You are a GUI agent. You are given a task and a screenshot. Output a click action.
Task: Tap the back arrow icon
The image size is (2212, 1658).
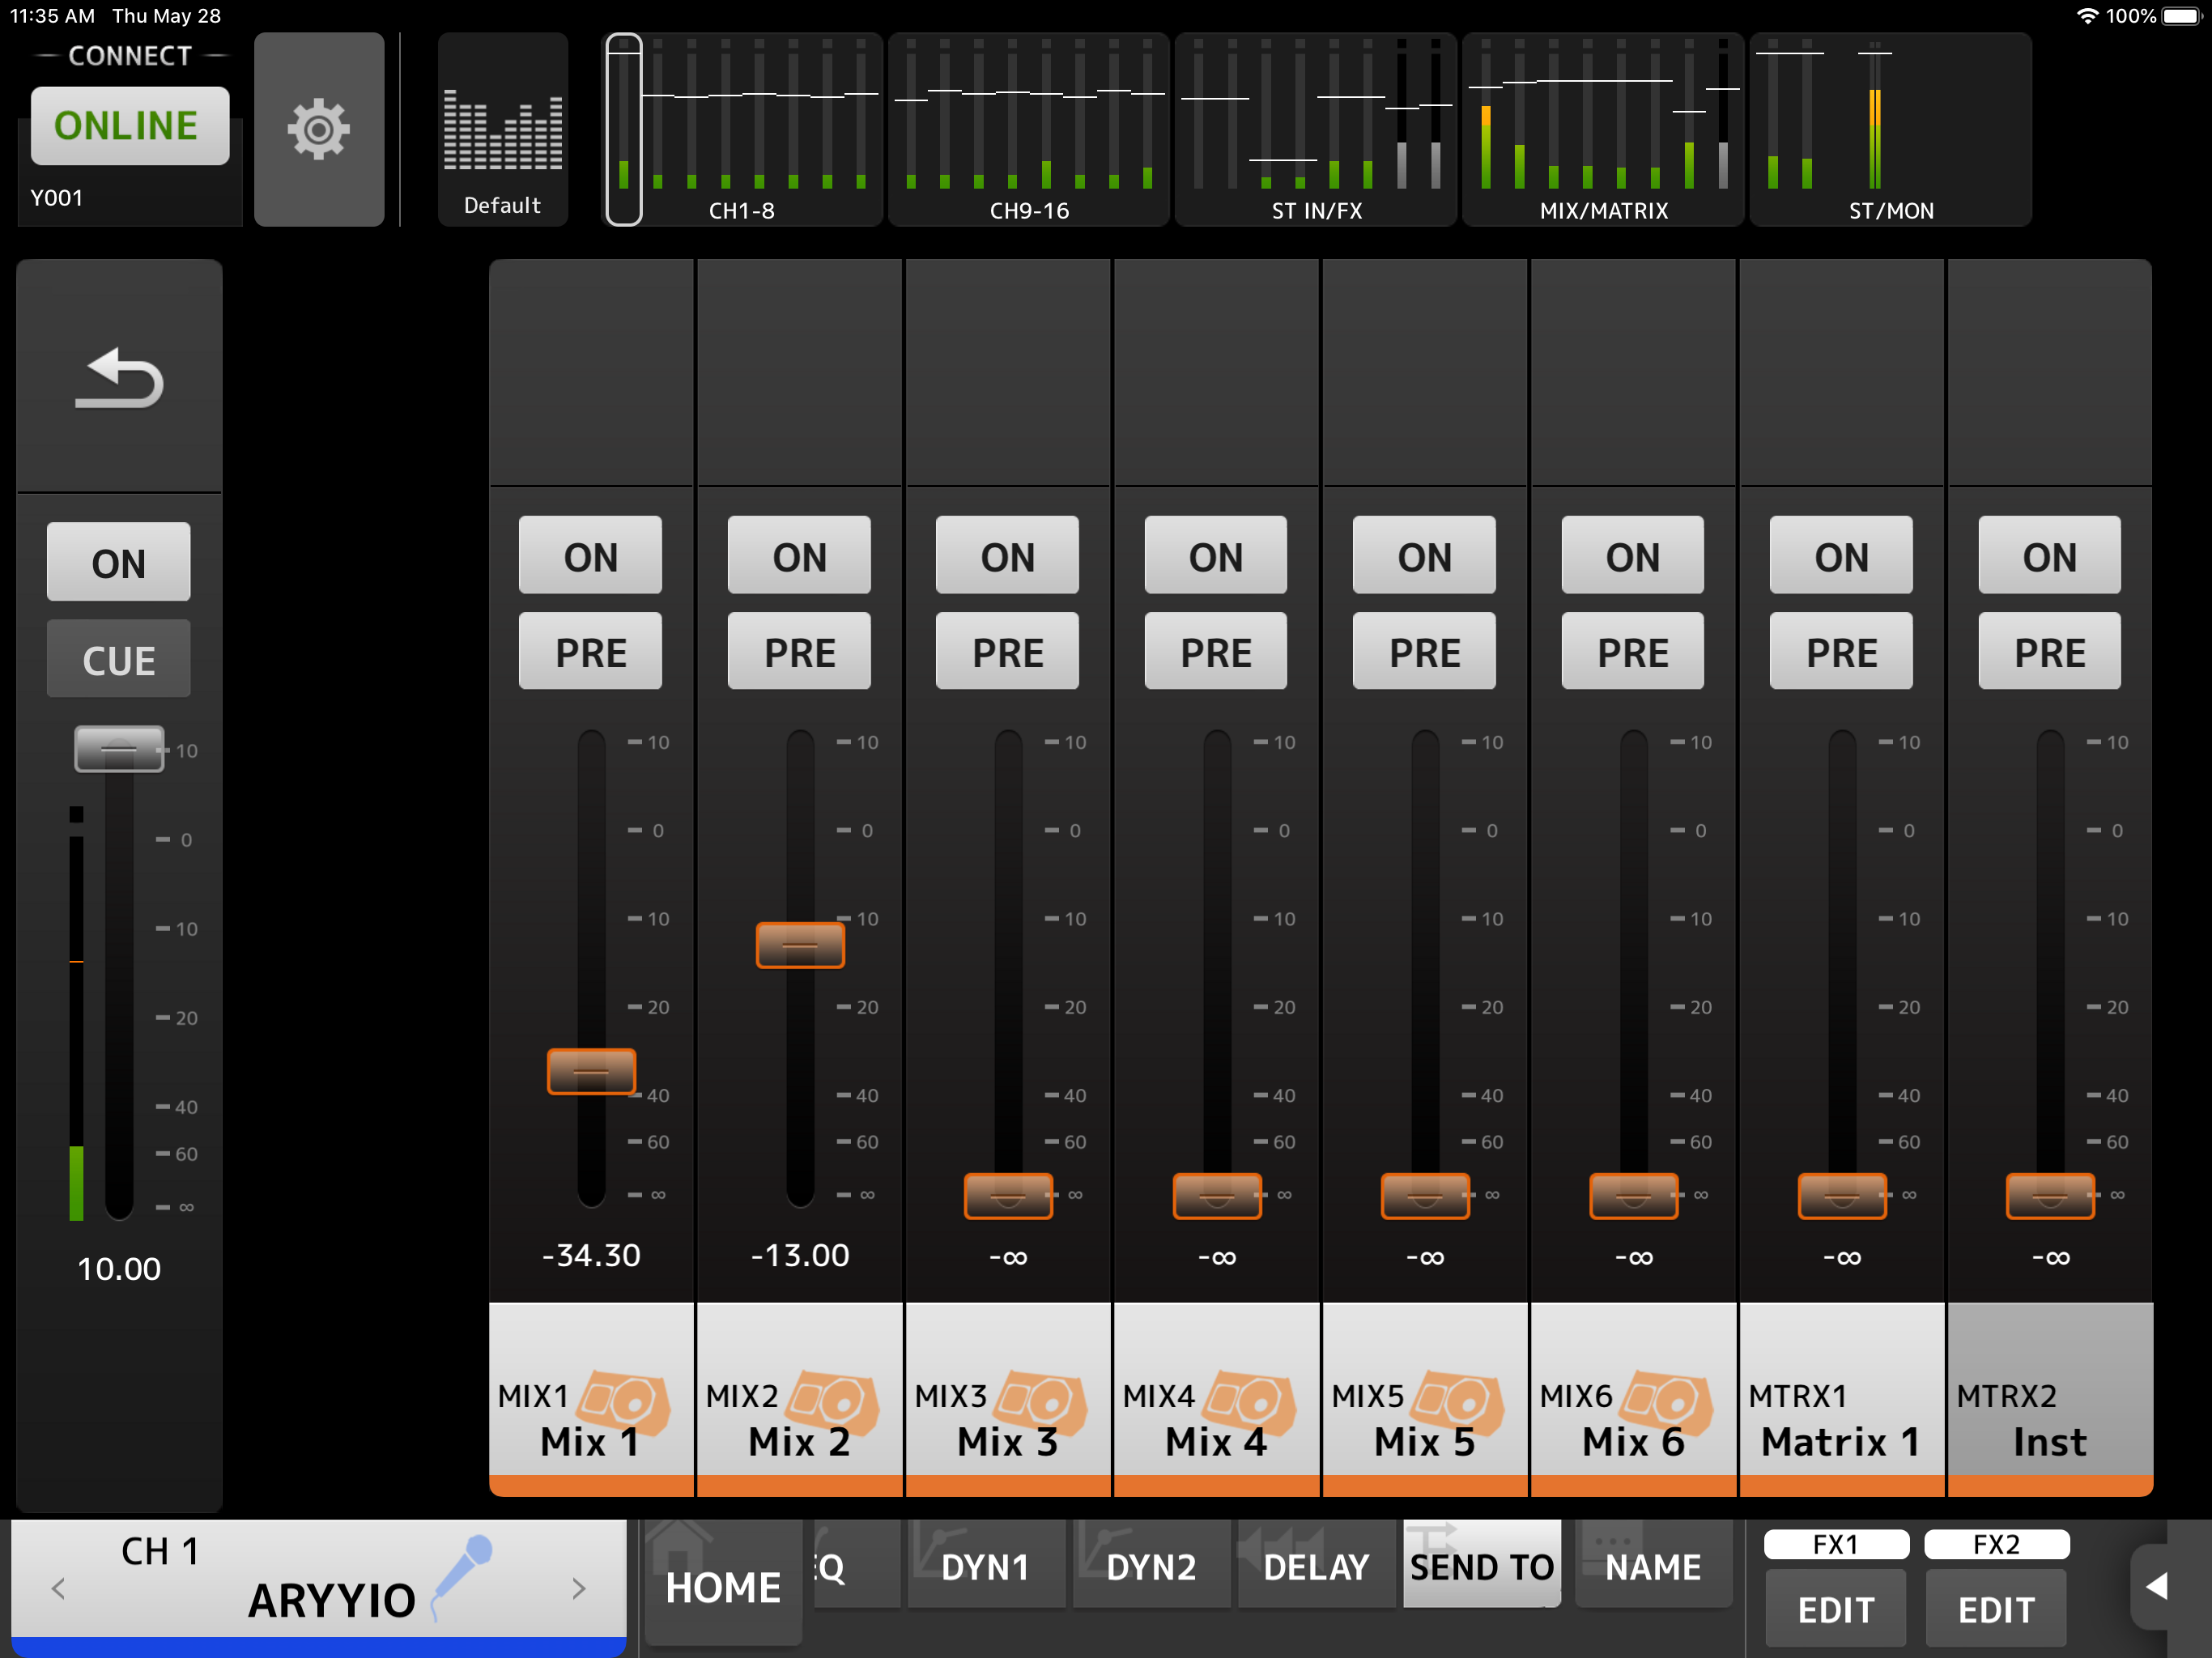pyautogui.click(x=119, y=378)
